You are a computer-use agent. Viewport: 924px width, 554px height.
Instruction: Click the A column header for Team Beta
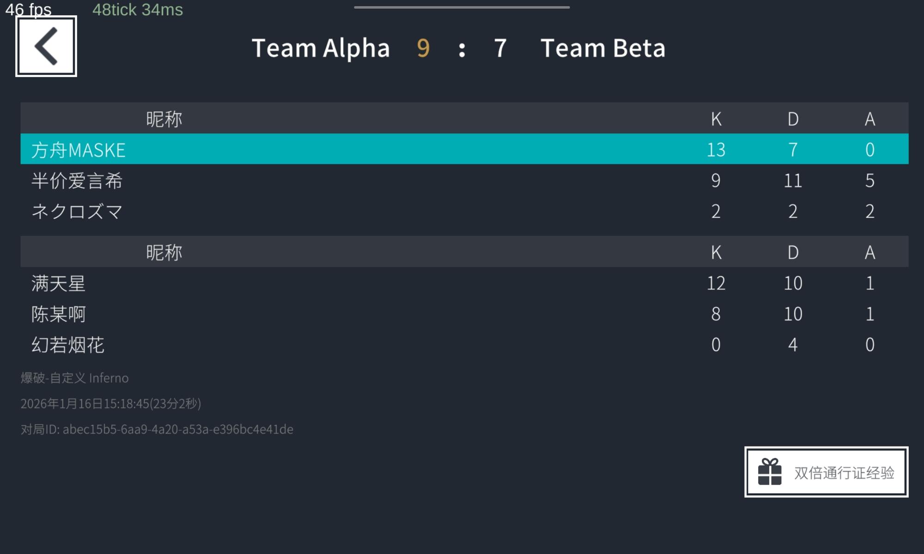[870, 252]
